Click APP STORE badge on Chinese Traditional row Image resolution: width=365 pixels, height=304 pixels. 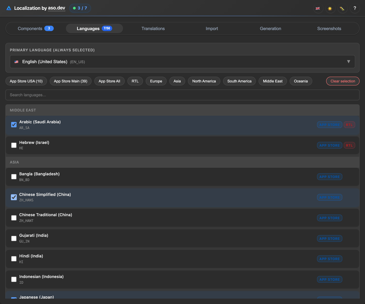tap(330, 218)
